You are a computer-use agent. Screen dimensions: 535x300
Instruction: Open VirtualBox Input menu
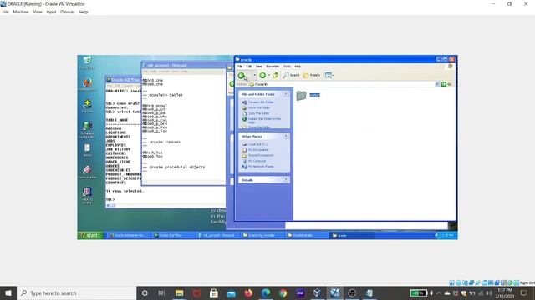[x=51, y=12]
